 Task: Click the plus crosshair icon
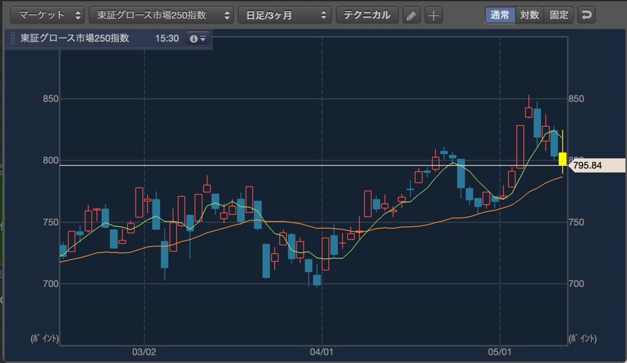pos(433,15)
